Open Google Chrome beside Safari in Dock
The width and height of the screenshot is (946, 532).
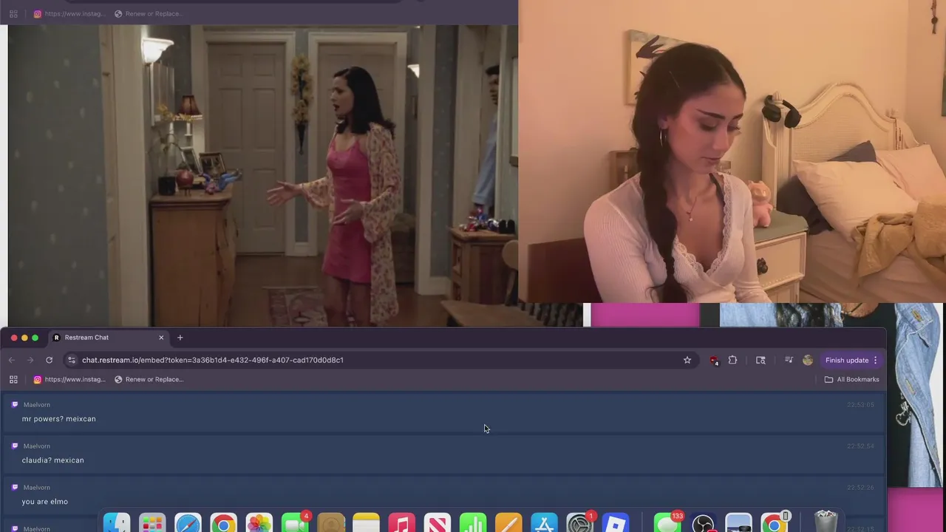(x=223, y=523)
